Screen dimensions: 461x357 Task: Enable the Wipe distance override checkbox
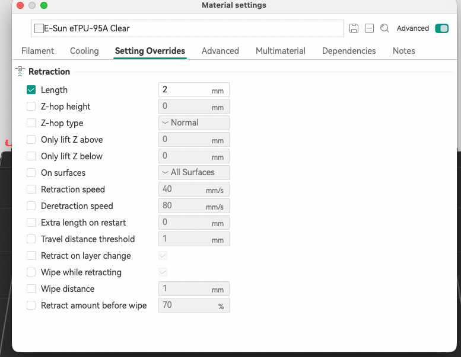(31, 289)
